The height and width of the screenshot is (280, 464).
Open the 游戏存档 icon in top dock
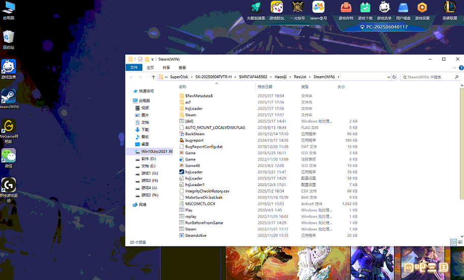(346, 7)
